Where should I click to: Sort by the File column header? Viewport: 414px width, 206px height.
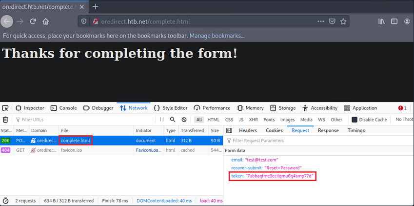[x=96, y=131]
